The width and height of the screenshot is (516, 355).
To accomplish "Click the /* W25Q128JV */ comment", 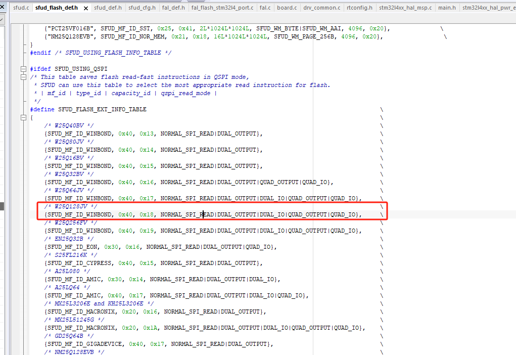I will pos(71,206).
